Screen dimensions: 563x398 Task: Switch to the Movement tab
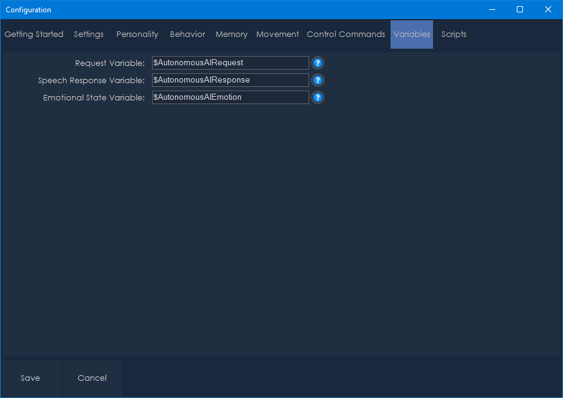click(x=278, y=35)
